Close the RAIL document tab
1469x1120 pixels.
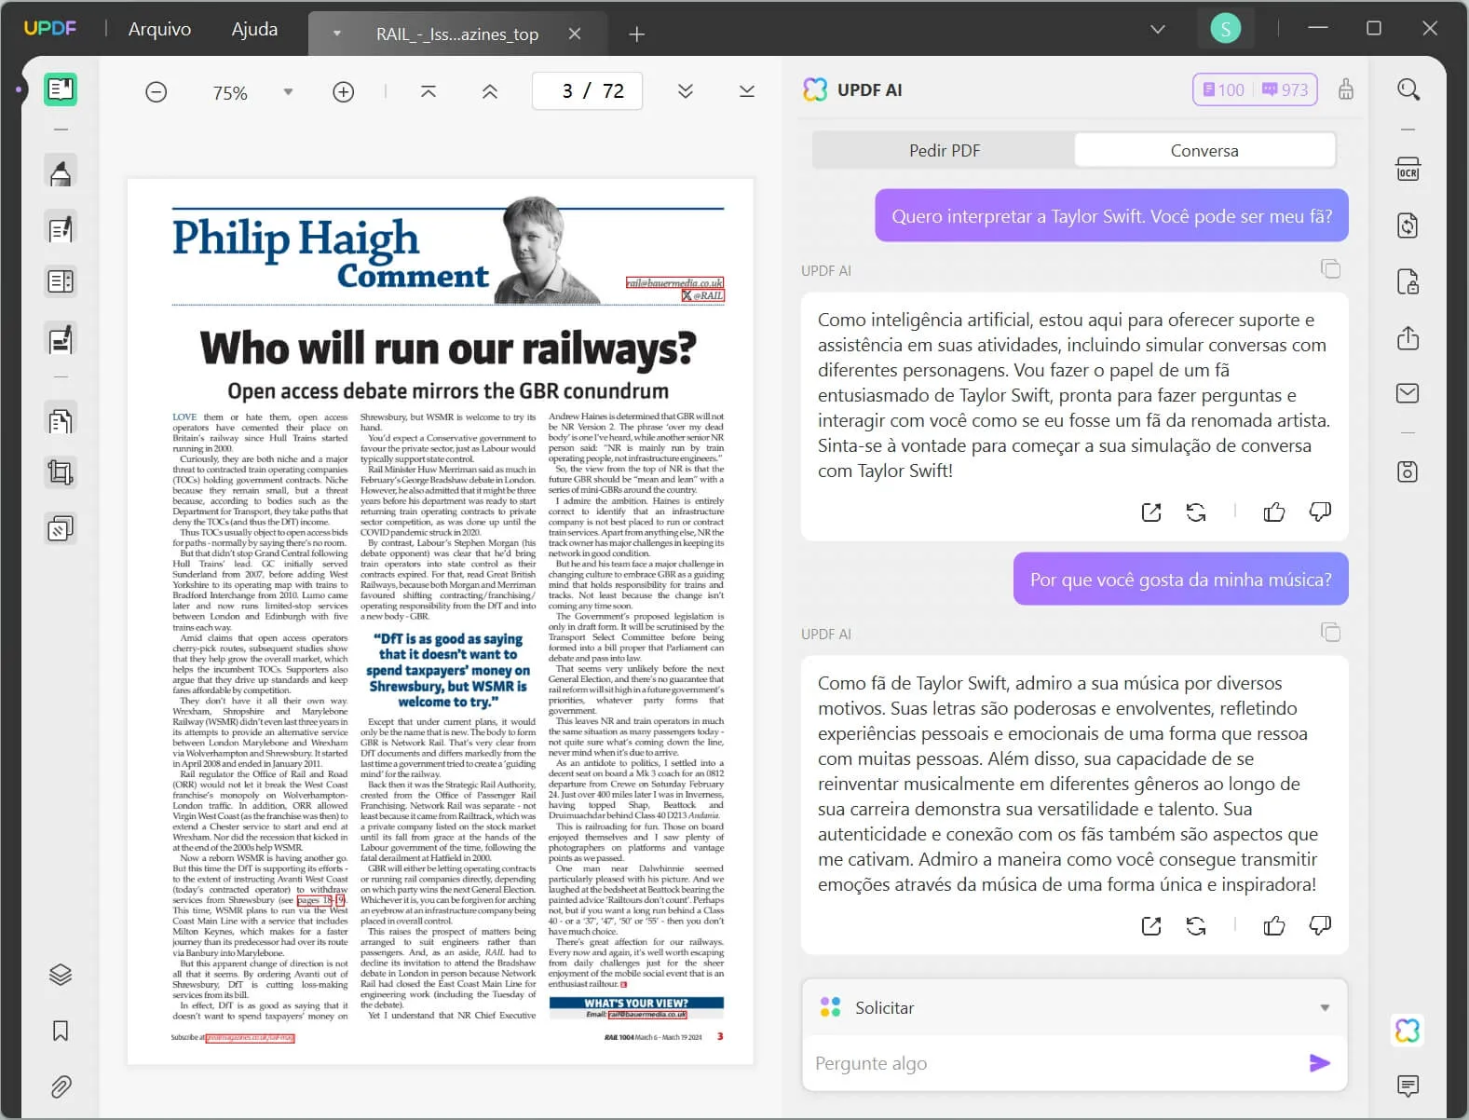click(x=575, y=34)
